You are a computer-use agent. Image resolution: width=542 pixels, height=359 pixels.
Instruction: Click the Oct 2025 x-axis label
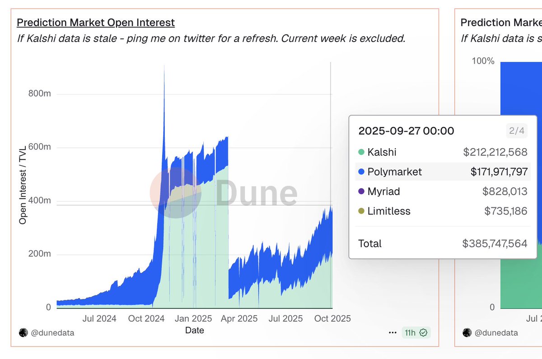point(332,318)
